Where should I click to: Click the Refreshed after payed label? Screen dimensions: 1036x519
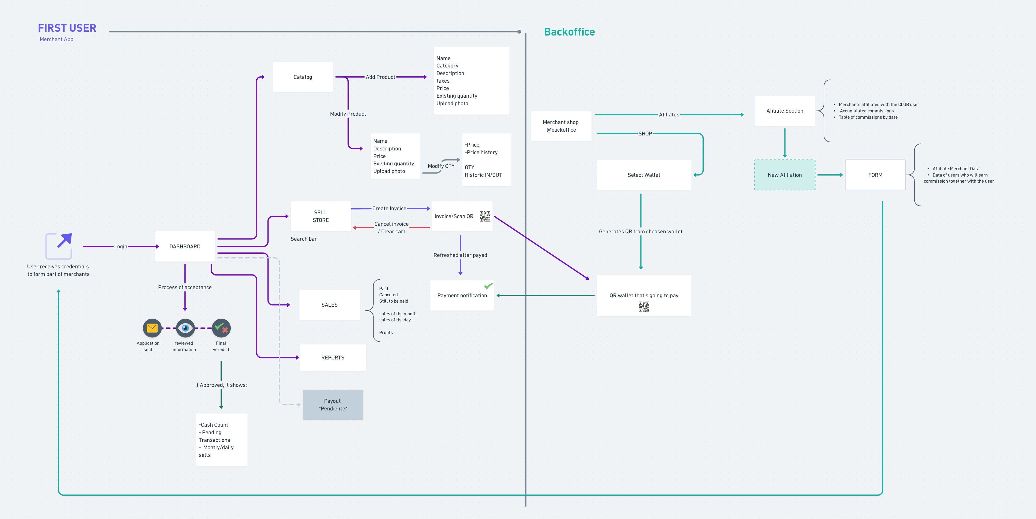click(460, 255)
